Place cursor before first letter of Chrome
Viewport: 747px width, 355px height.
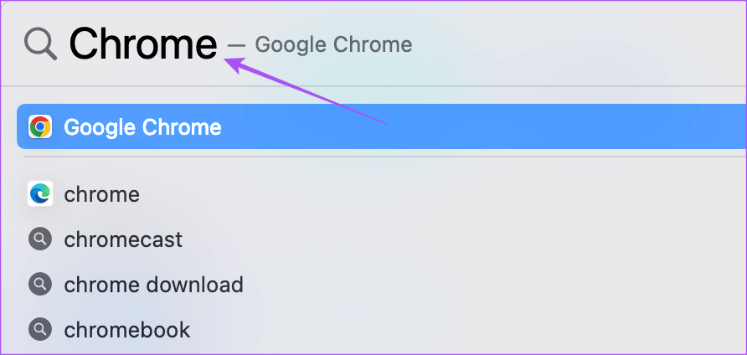click(70, 44)
